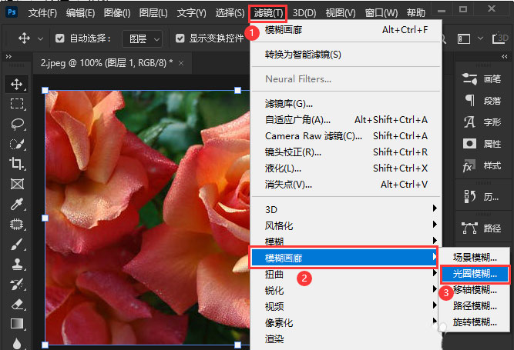The height and width of the screenshot is (350, 514).
Task: Select the Quick Selection tool
Action: click(17, 144)
